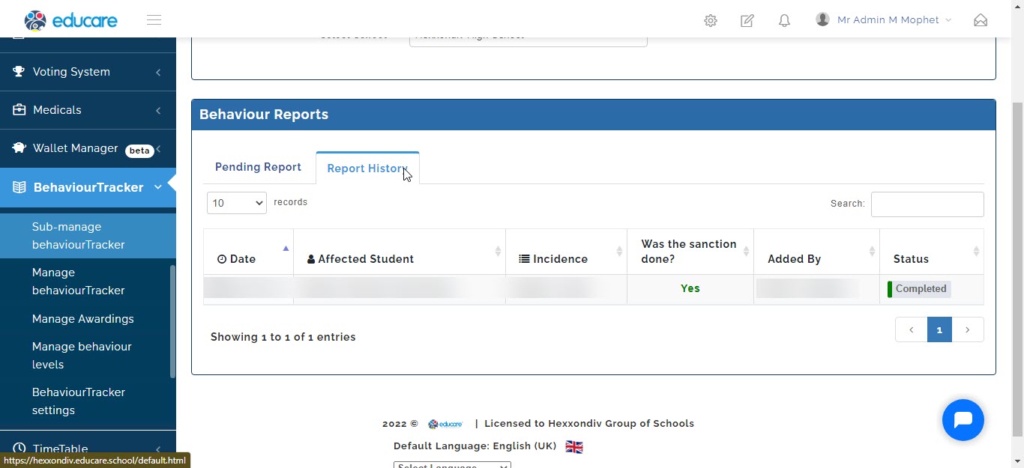Click the page vertical scrollbar
The image size is (1024, 468).
(x=1017, y=270)
